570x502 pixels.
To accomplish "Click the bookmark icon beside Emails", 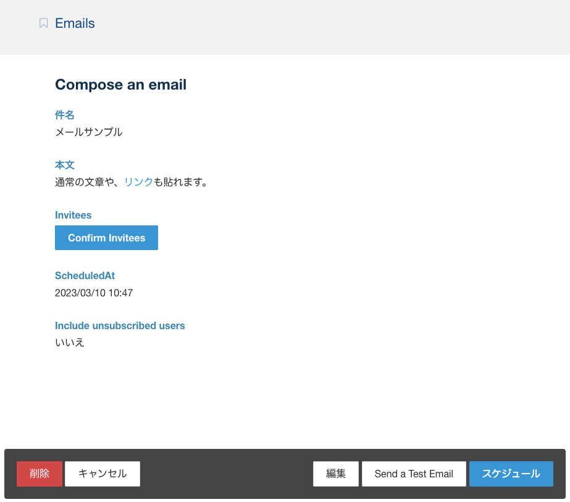I will (x=43, y=23).
